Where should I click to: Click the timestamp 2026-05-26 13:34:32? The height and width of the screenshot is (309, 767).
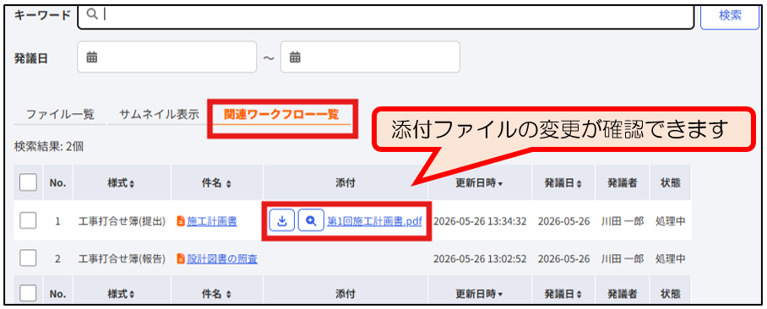tap(480, 221)
